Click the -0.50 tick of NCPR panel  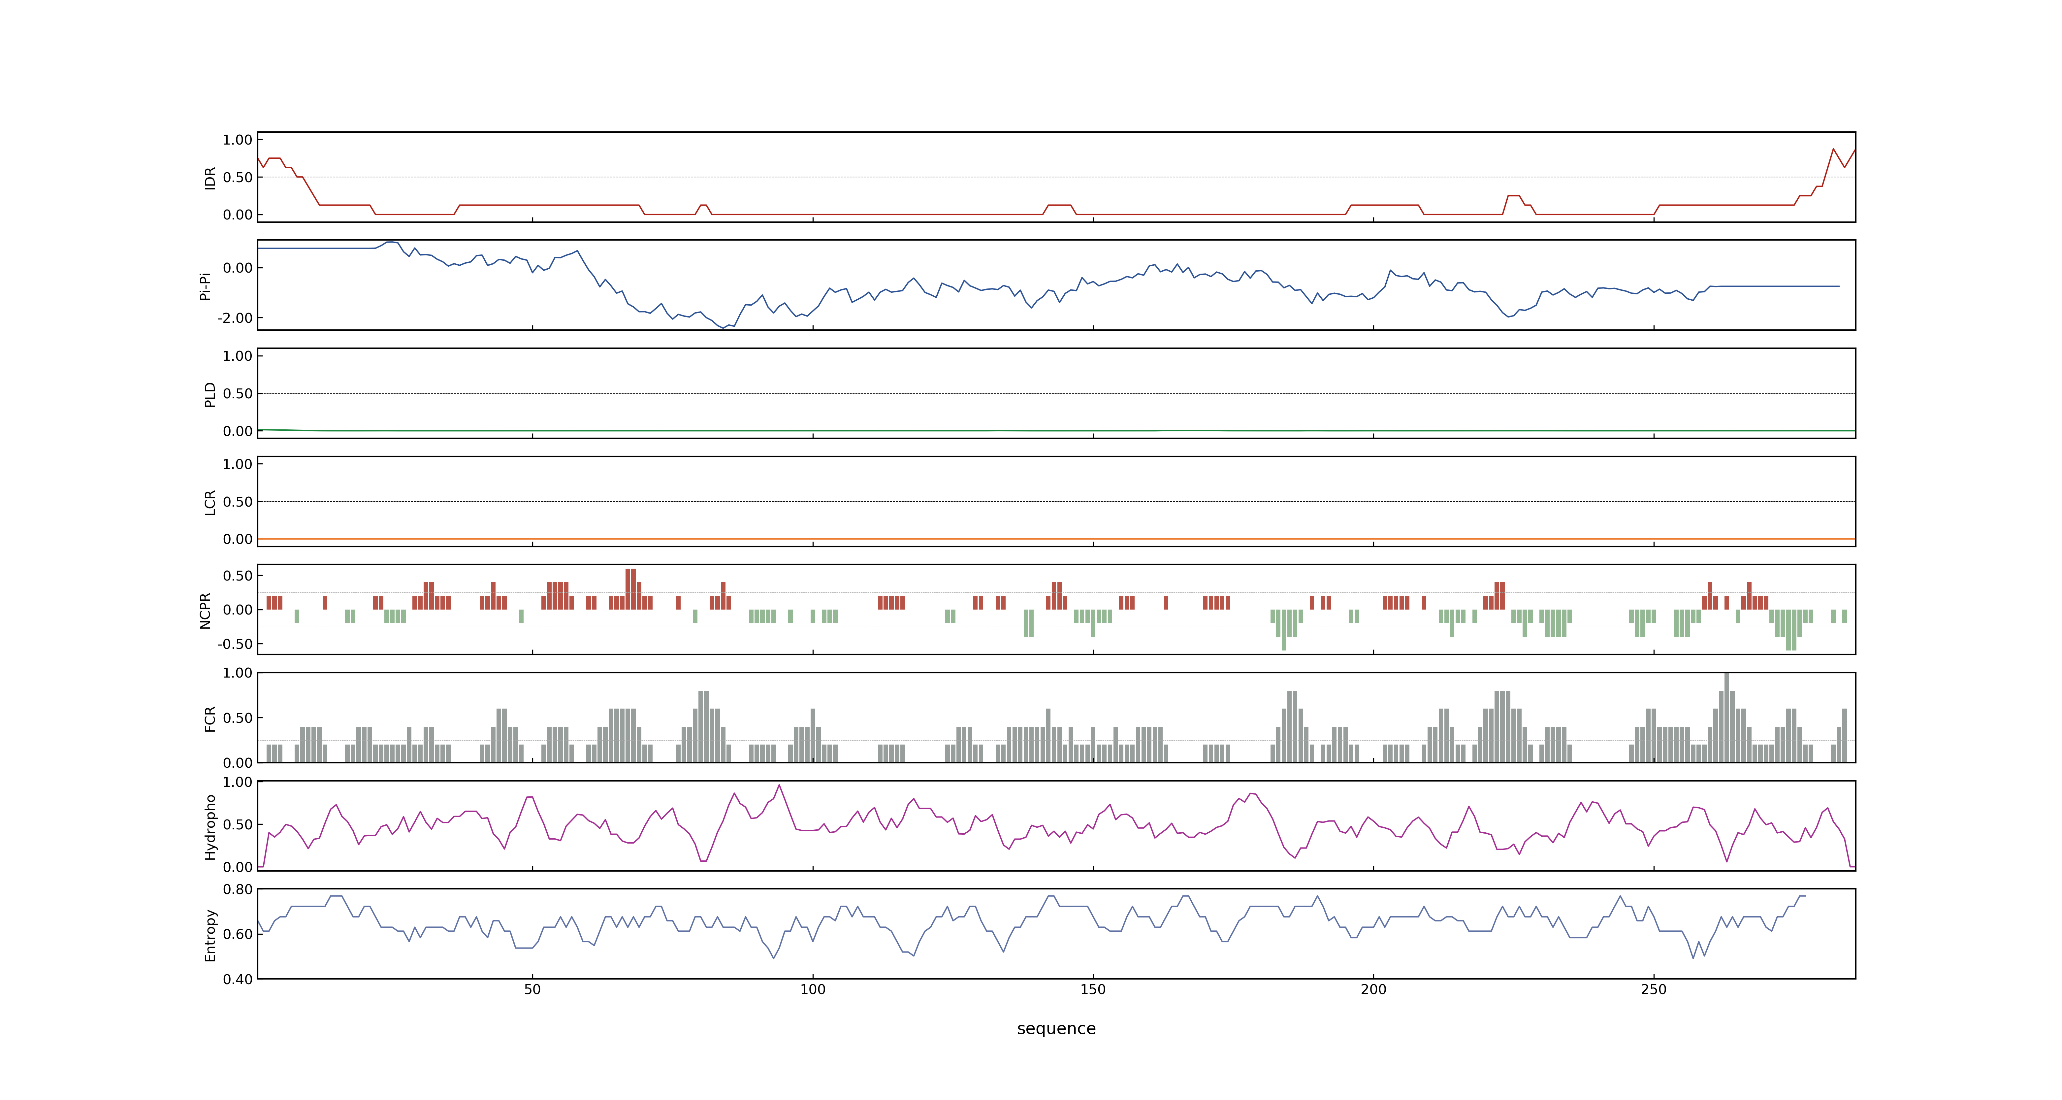pos(235,644)
